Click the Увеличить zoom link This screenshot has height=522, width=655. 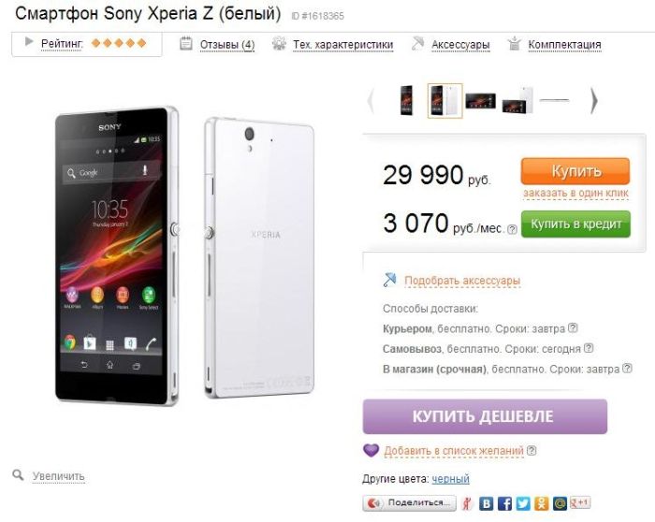tap(58, 476)
